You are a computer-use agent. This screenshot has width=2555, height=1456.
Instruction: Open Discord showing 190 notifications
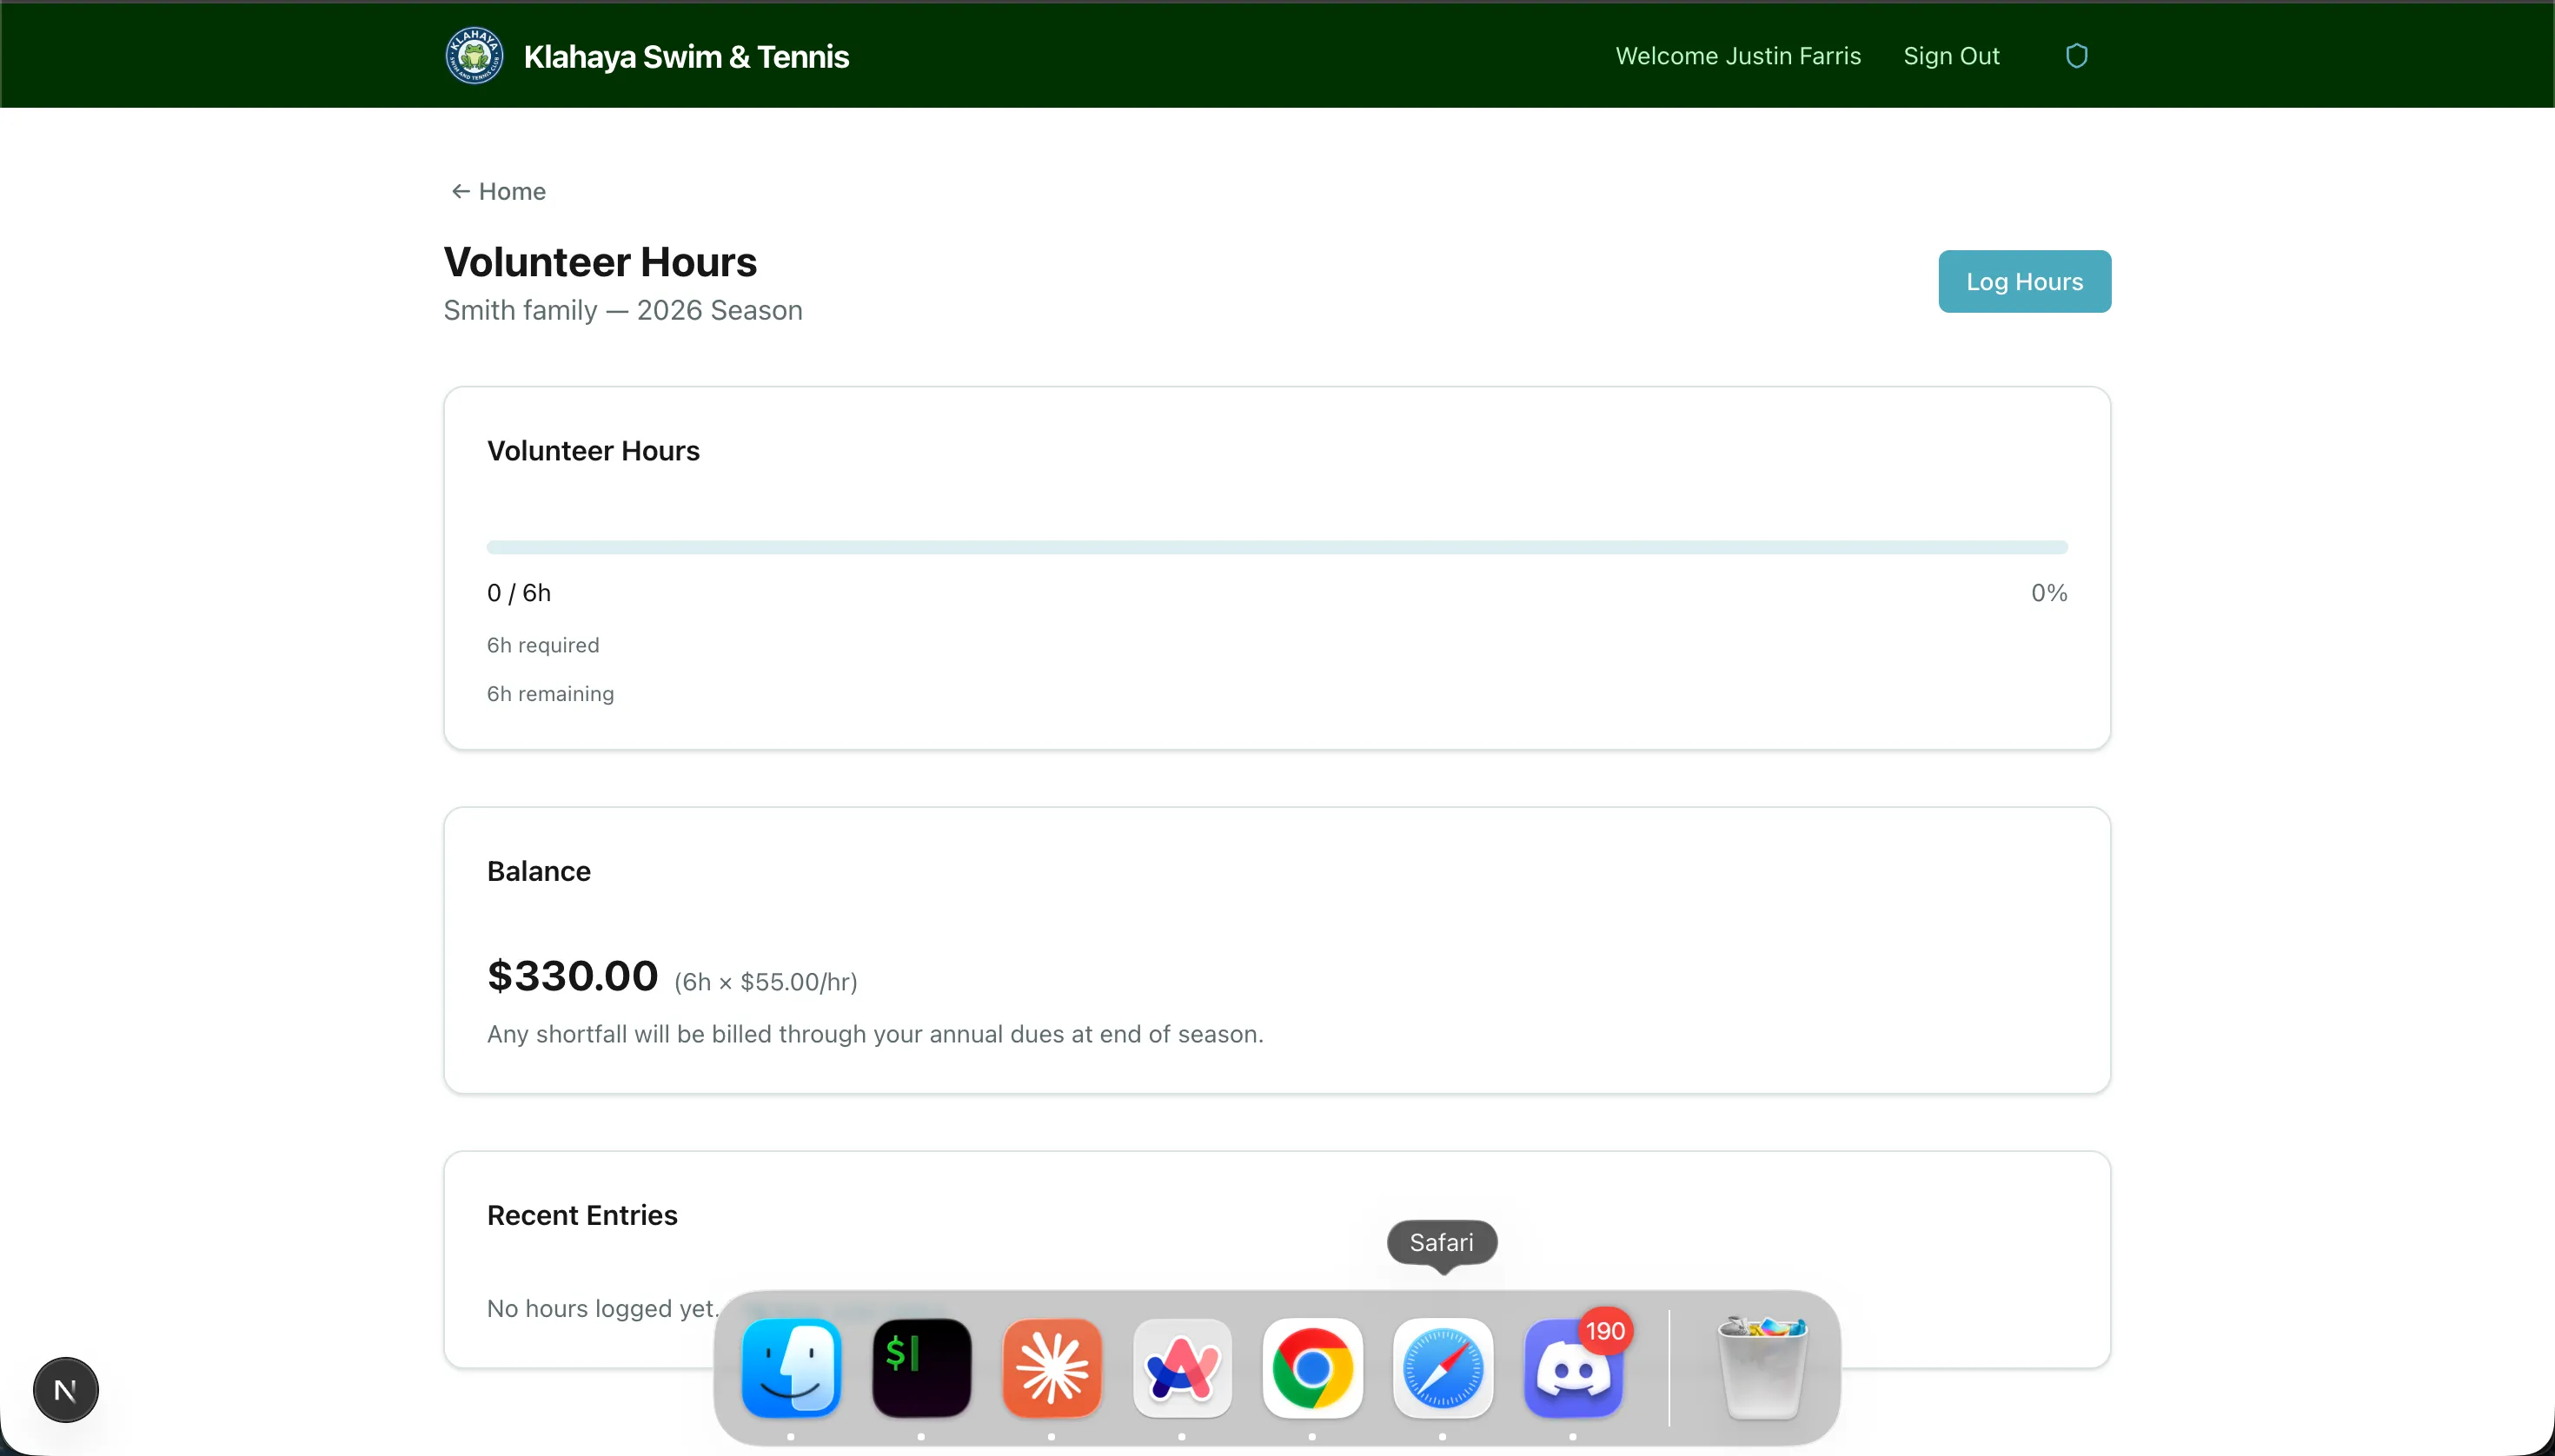coord(1573,1370)
